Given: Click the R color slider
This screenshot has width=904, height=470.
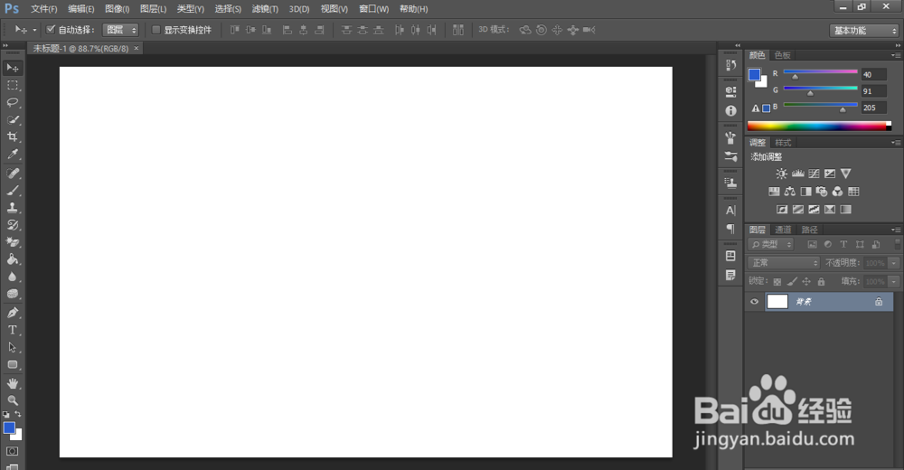Looking at the screenshot, I should click(x=821, y=72).
